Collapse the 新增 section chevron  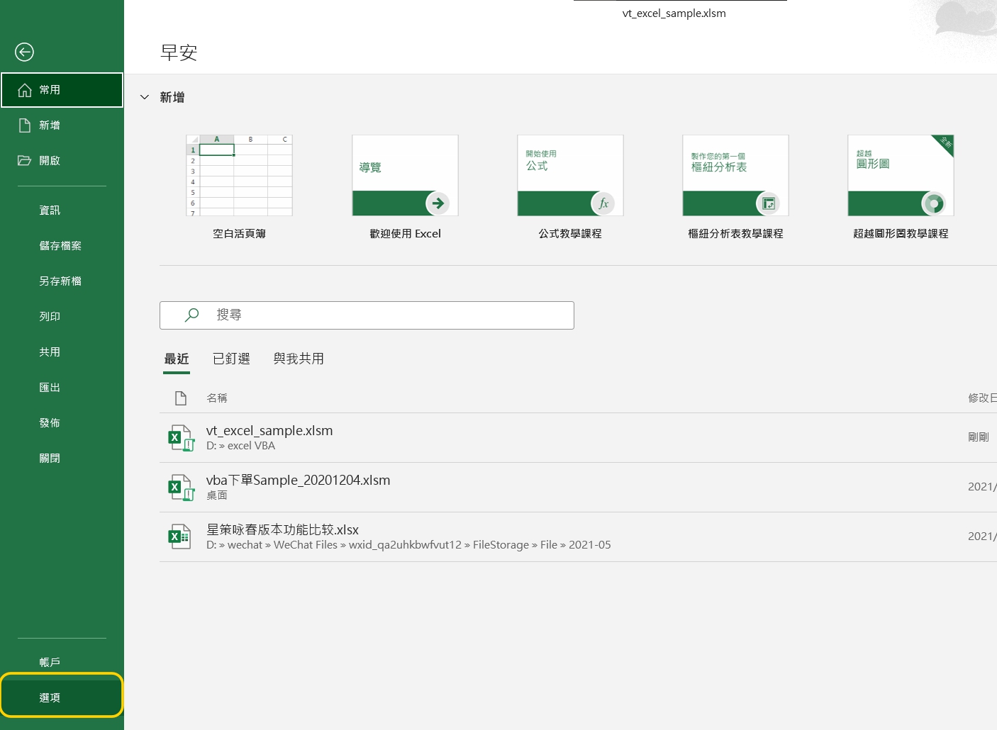145,97
